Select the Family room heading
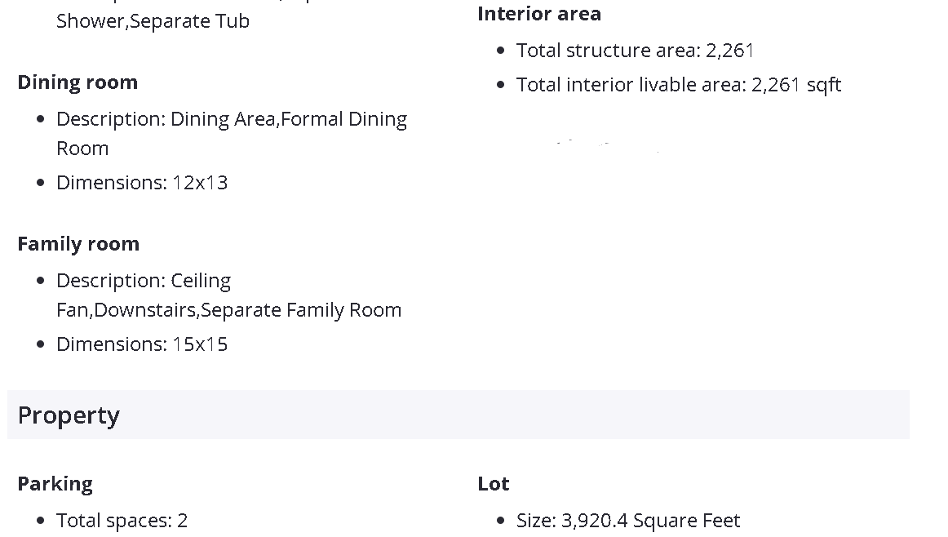This screenshot has width=948, height=537. [78, 244]
